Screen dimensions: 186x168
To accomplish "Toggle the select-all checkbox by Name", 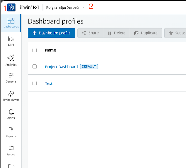I will click(35, 50).
